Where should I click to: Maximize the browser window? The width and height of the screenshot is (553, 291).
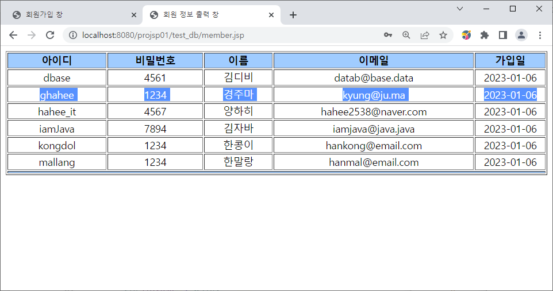(513, 9)
